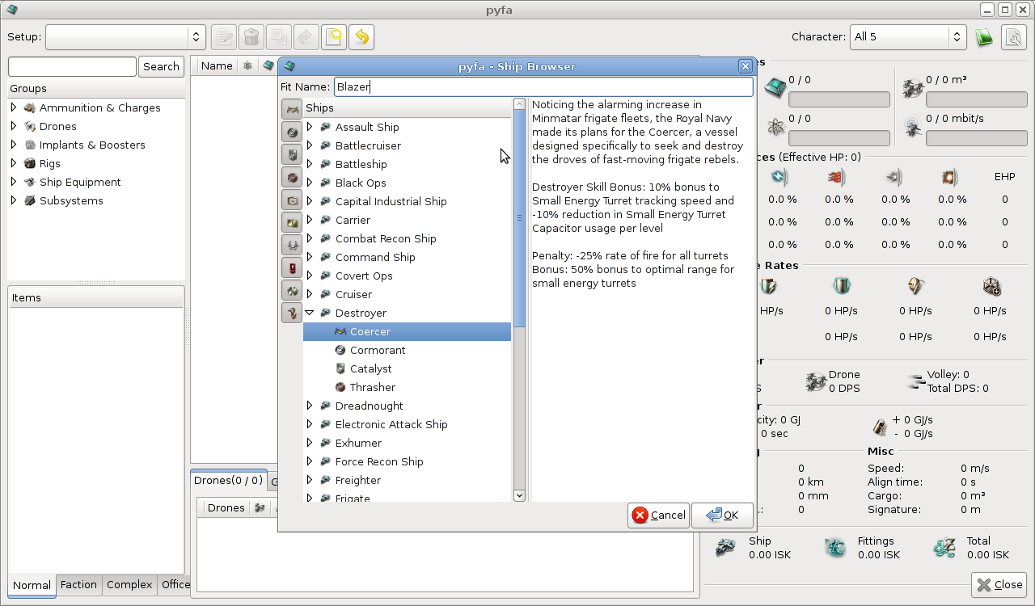This screenshot has width=1035, height=606.
Task: Toggle the bottom race filter button beside Destroyer
Action: (292, 313)
